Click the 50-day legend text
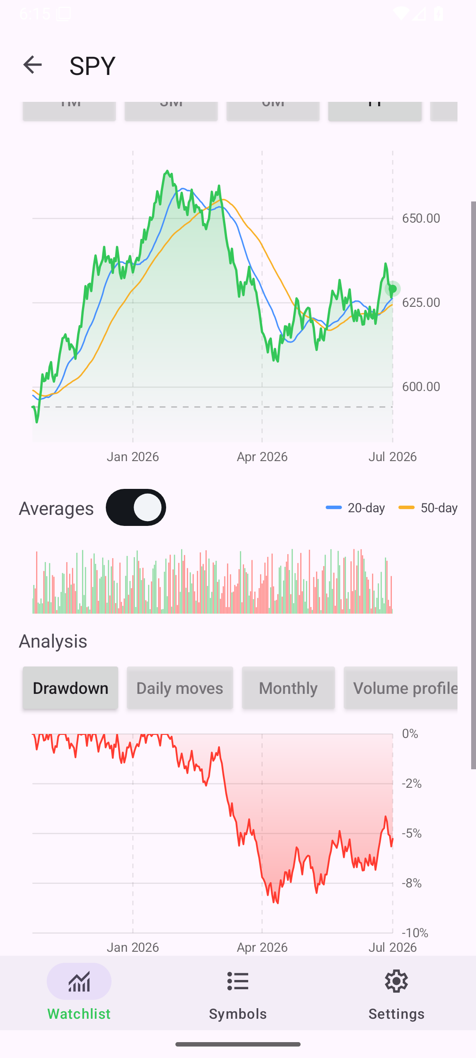This screenshot has width=476, height=1058. click(439, 508)
